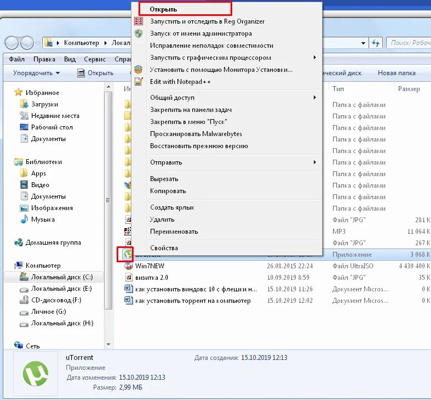The image size is (431, 400).
Task: Click the Word icon of как установить торрент
Action: click(x=128, y=300)
